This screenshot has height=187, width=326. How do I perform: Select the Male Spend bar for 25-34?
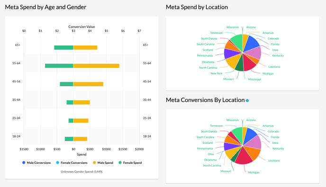click(81, 121)
